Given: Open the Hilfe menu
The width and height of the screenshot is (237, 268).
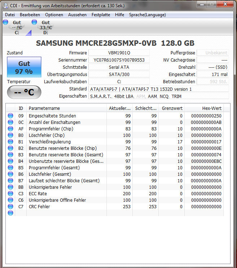Looking at the screenshot, I should tap(119, 15).
